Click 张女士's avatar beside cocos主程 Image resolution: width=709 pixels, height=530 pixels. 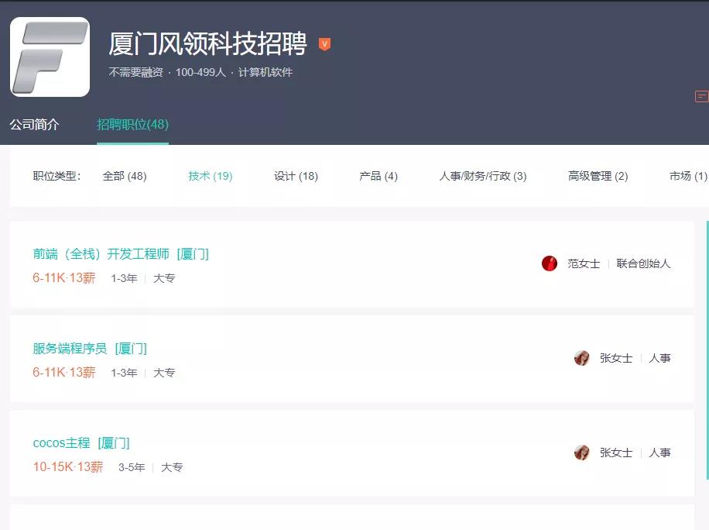(581, 453)
